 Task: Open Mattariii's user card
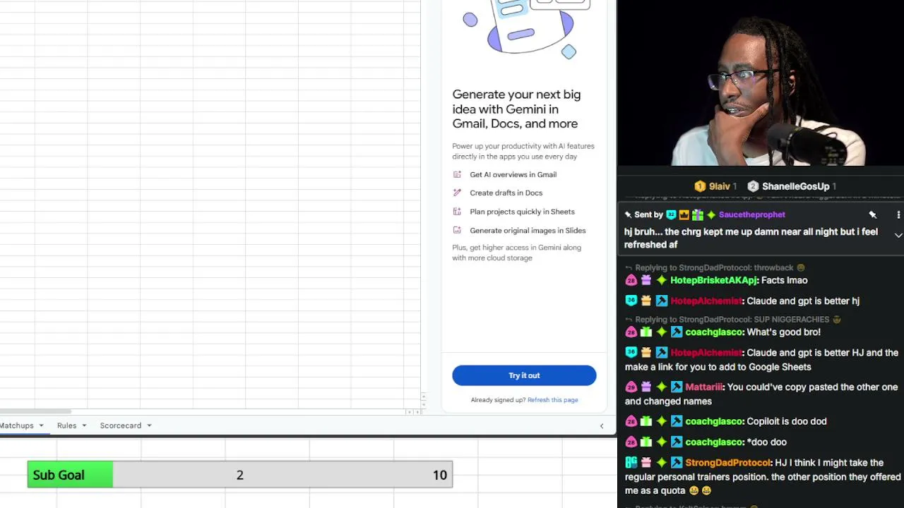coord(703,387)
